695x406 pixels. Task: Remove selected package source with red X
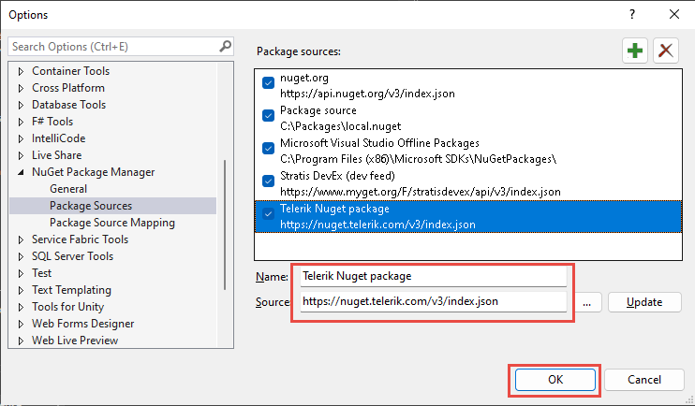pos(666,51)
